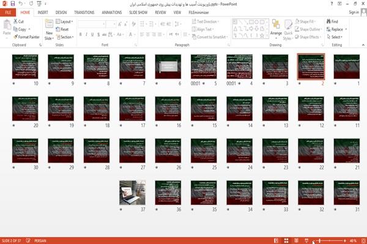
Task: Expand the Section dropdown
Action: (65, 37)
